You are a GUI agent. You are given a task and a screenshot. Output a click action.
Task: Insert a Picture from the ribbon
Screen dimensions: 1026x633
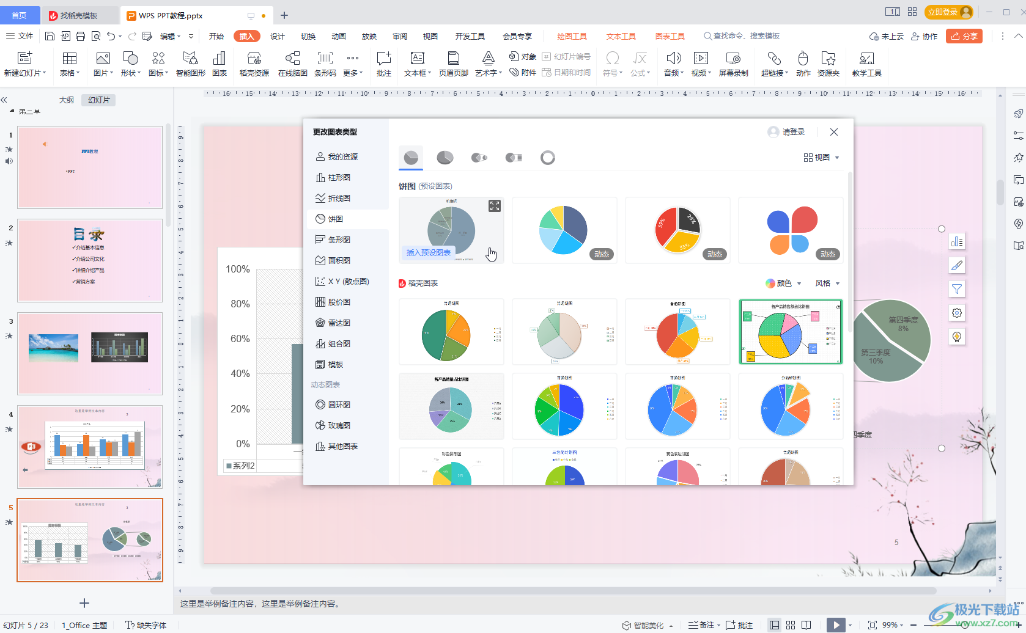(x=103, y=64)
